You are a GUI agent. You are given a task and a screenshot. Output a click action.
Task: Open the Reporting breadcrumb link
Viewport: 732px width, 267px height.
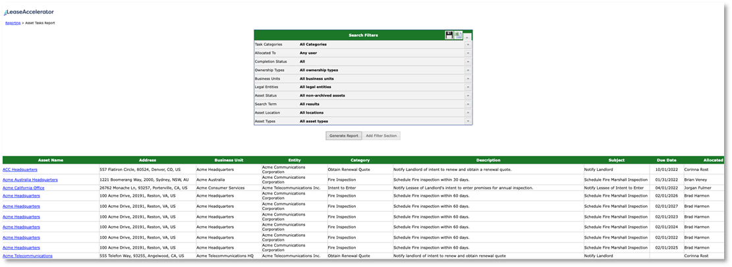pyautogui.click(x=13, y=23)
